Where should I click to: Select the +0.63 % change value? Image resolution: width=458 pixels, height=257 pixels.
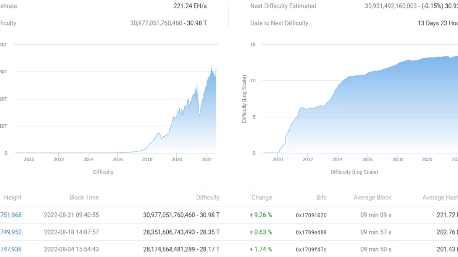click(x=261, y=232)
